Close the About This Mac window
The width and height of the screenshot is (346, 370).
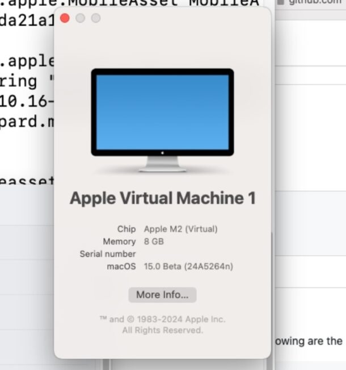[65, 18]
